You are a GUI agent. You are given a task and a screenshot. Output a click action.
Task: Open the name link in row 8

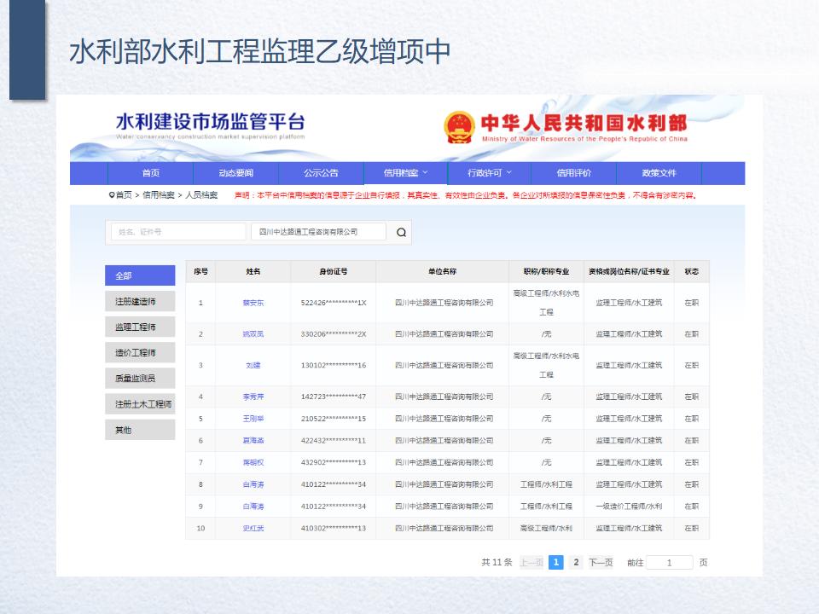[x=253, y=484]
